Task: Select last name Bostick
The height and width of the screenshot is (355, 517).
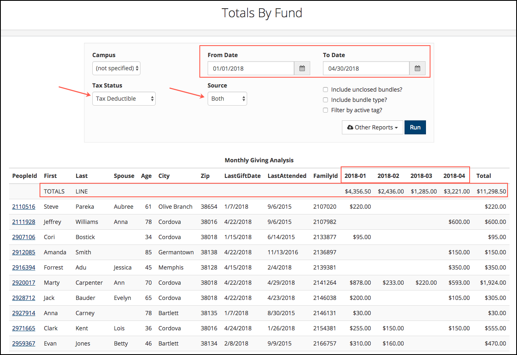Action: [x=85, y=237]
